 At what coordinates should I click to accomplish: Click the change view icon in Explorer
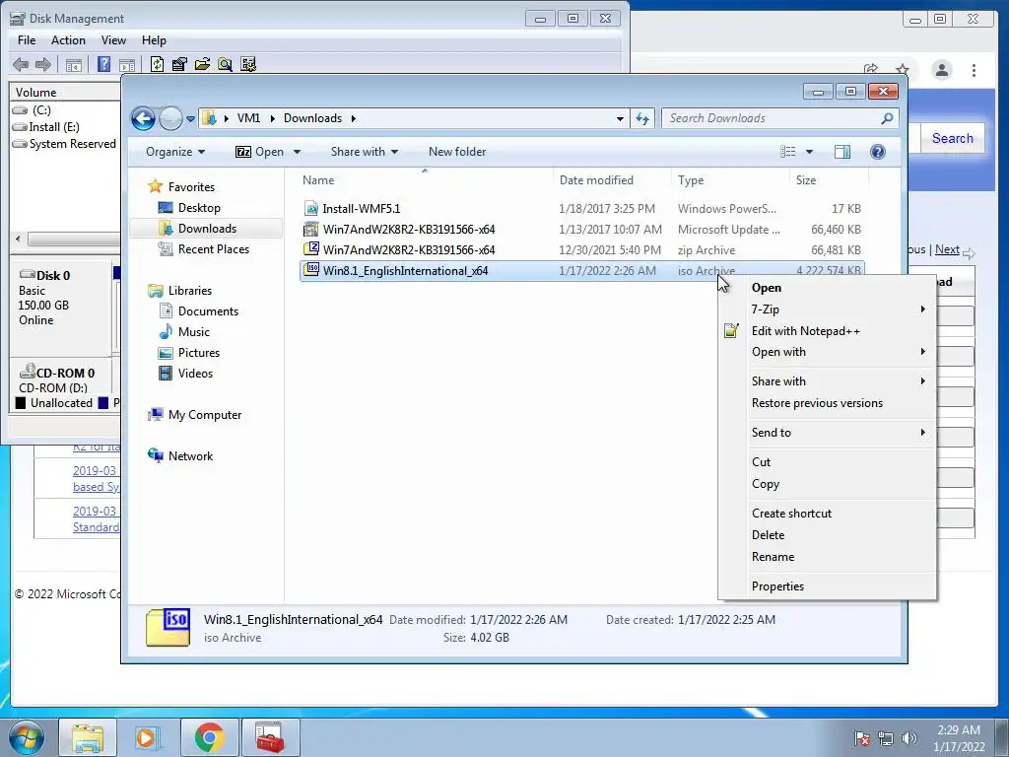pos(788,152)
